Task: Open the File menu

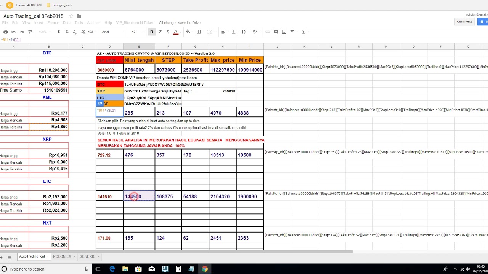Action: (x=5, y=23)
